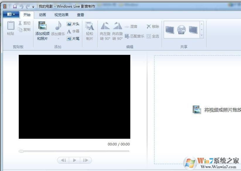Rotate left 90° (向左旋转90°)

point(105,31)
